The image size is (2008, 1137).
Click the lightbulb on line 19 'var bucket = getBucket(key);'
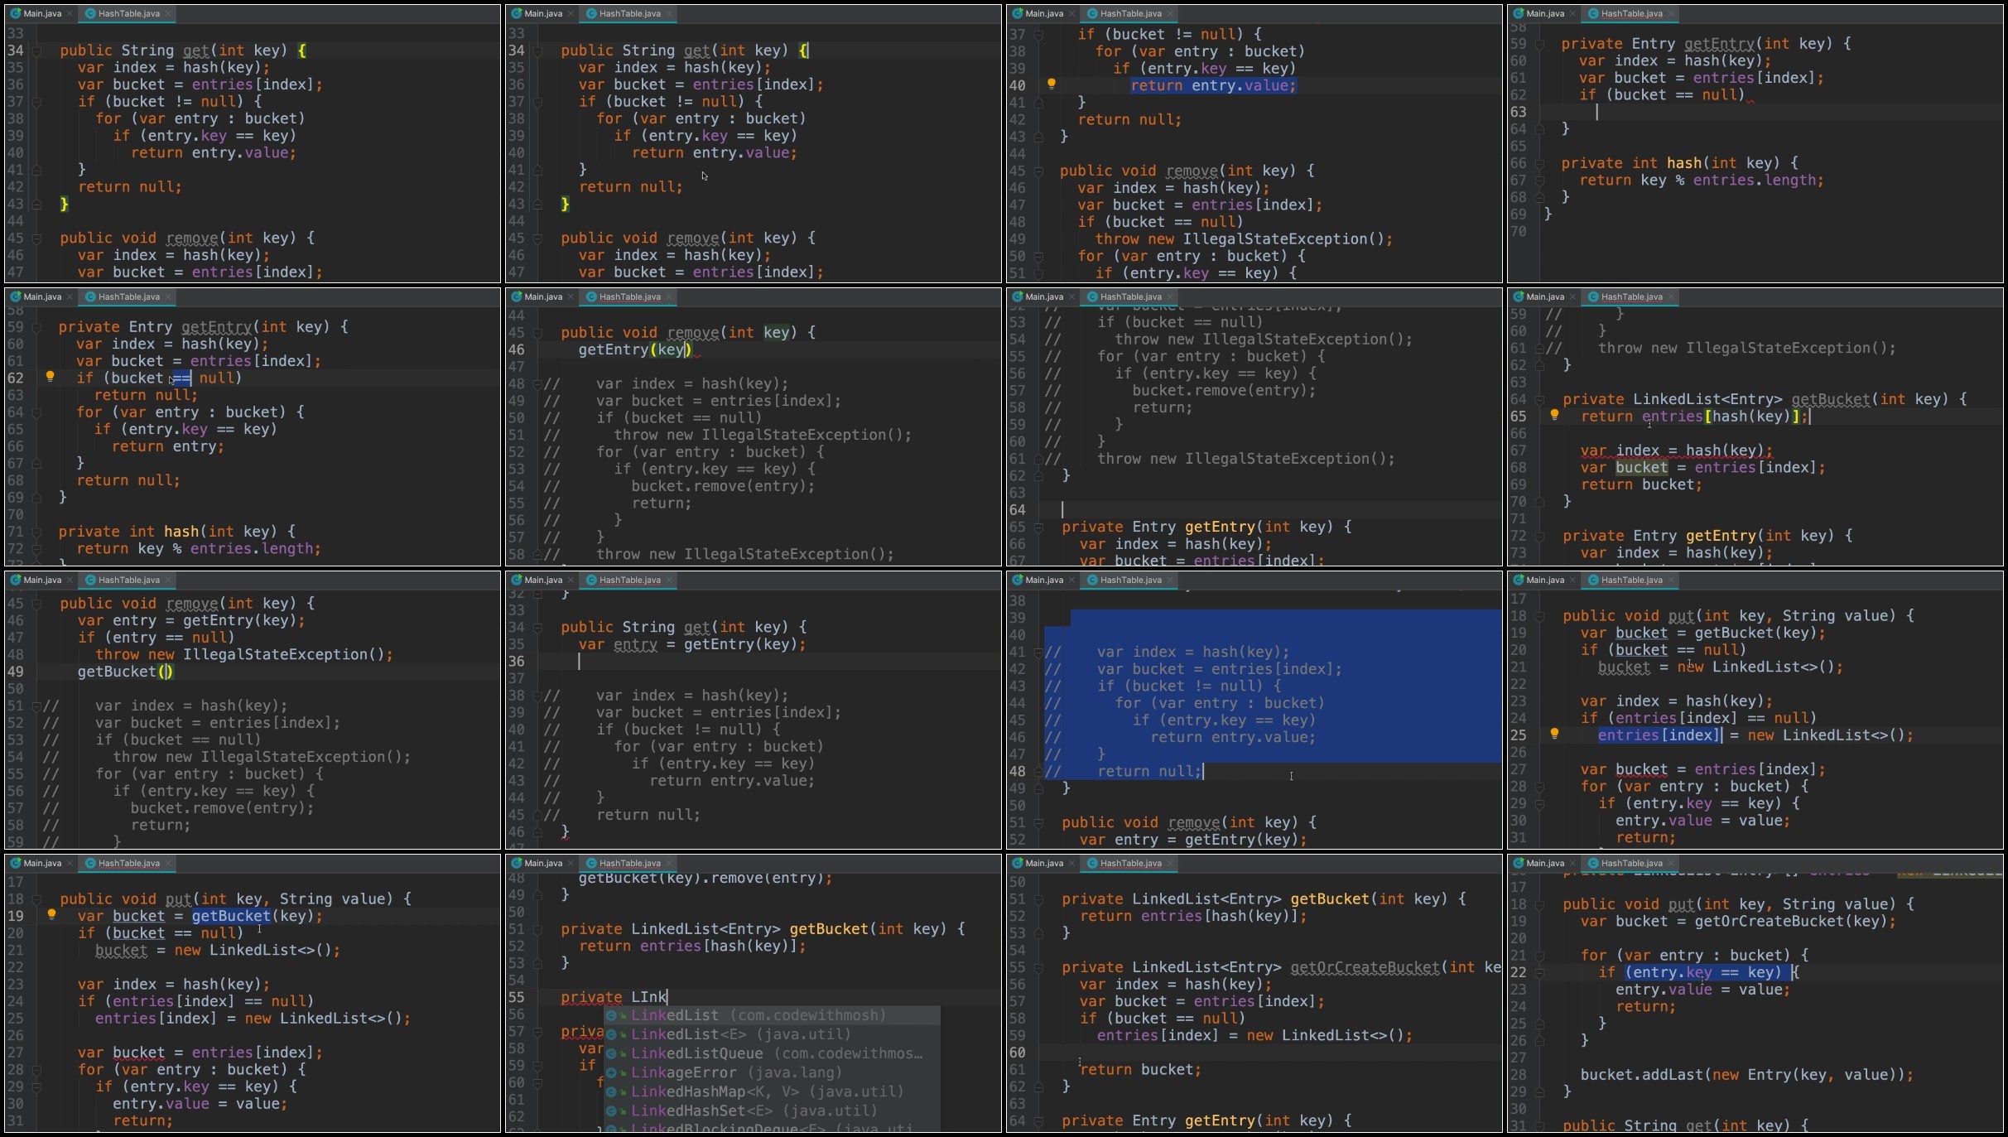[51, 915]
